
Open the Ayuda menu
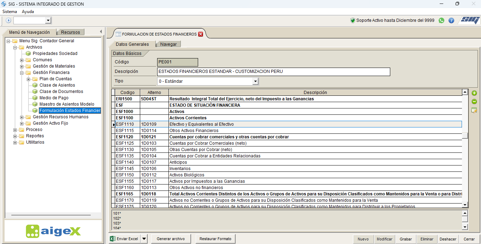point(28,12)
